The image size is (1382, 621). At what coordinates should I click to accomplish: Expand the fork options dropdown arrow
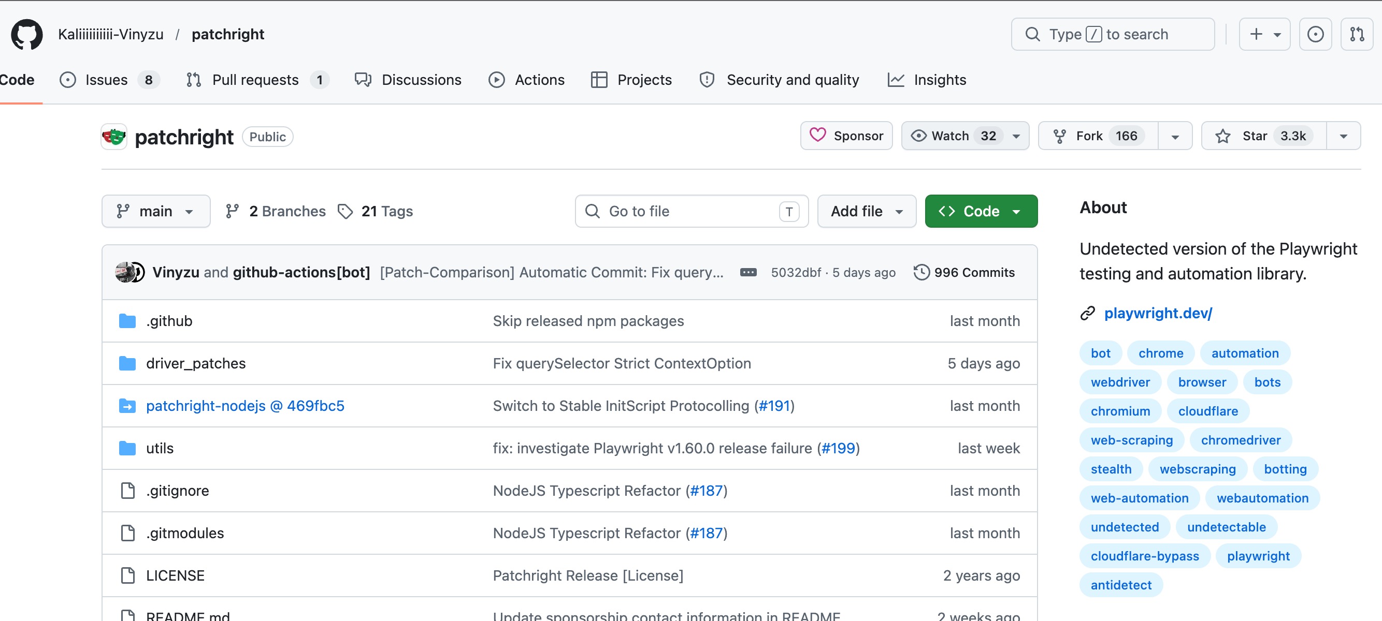coord(1175,136)
